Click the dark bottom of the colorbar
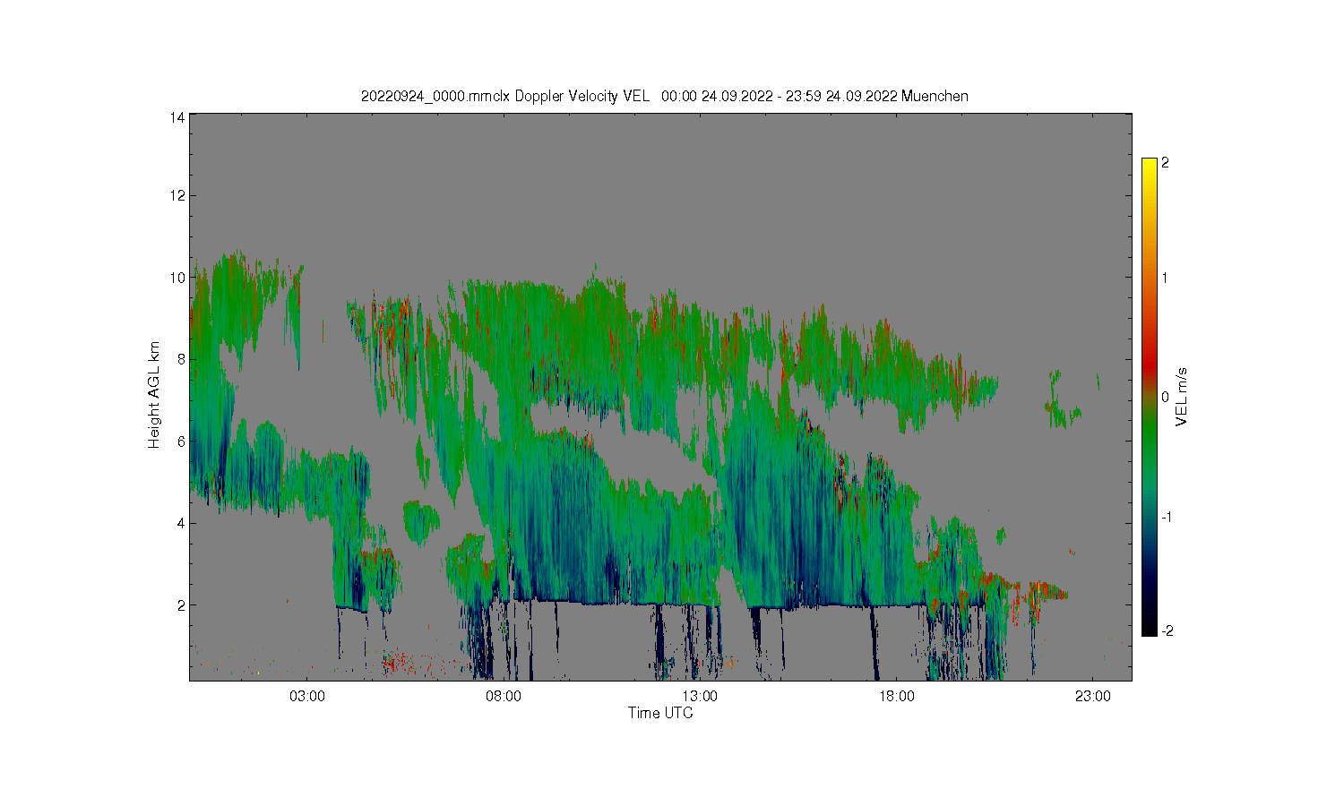The height and width of the screenshot is (806, 1344). click(1150, 622)
